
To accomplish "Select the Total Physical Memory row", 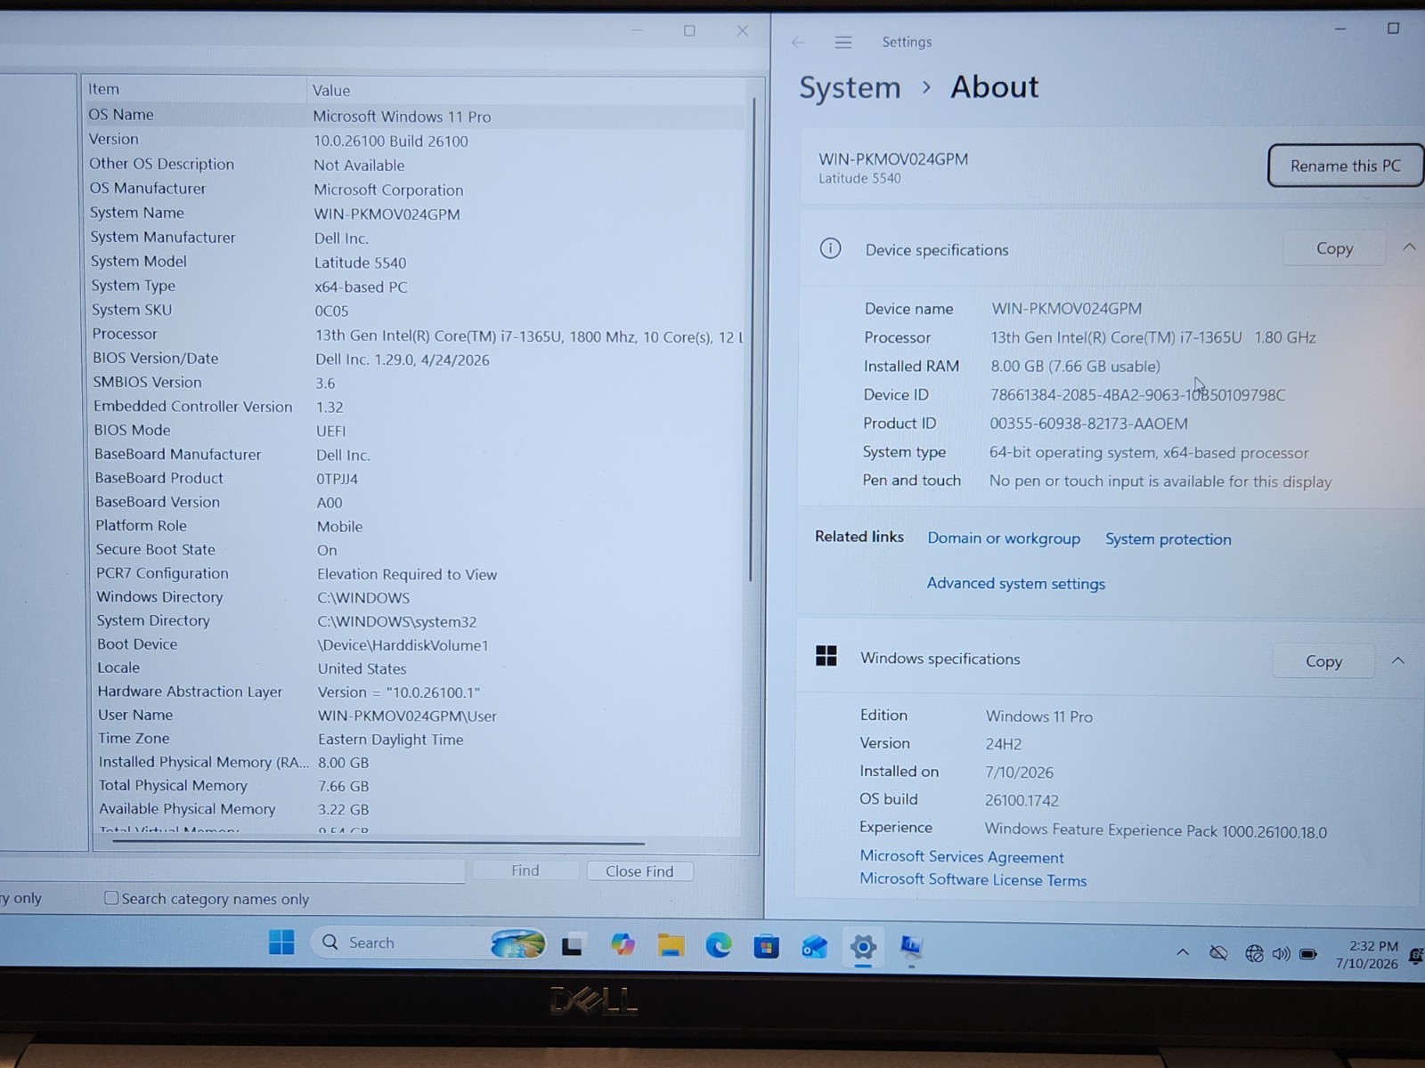I will click(419, 786).
